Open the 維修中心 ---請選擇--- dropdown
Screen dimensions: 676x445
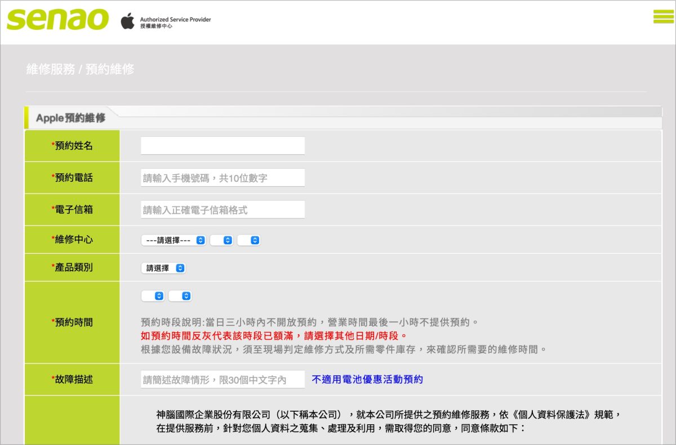174,240
